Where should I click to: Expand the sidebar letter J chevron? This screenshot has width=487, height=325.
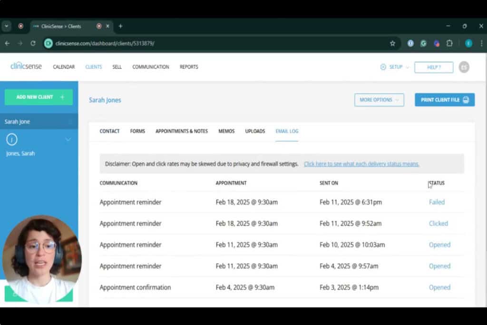pyautogui.click(x=68, y=139)
